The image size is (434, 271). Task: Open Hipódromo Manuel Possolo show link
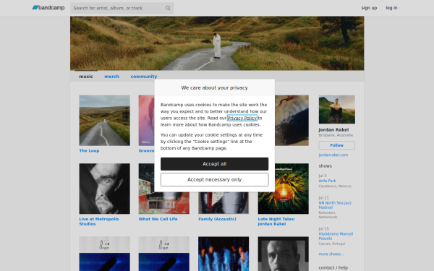click(x=336, y=236)
